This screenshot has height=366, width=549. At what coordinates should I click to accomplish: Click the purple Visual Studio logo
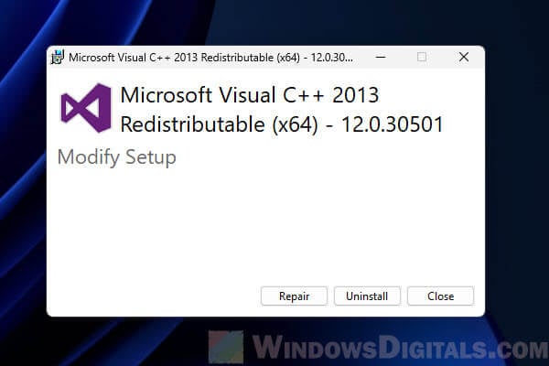point(86,108)
